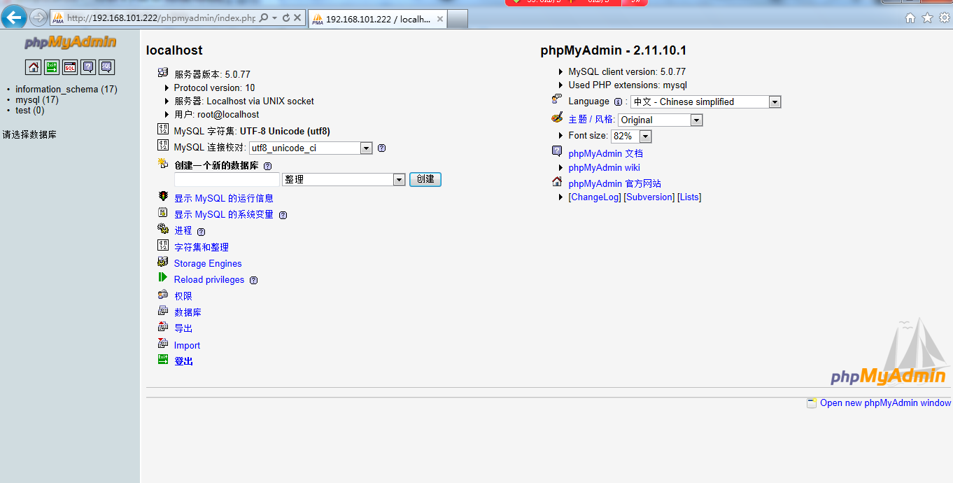Open browser Home icon at top right
Screen dimensions: 953x483
[x=910, y=18]
